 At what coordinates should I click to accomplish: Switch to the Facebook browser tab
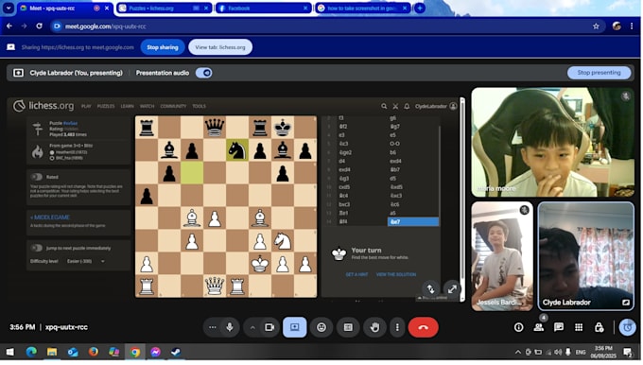click(x=263, y=8)
